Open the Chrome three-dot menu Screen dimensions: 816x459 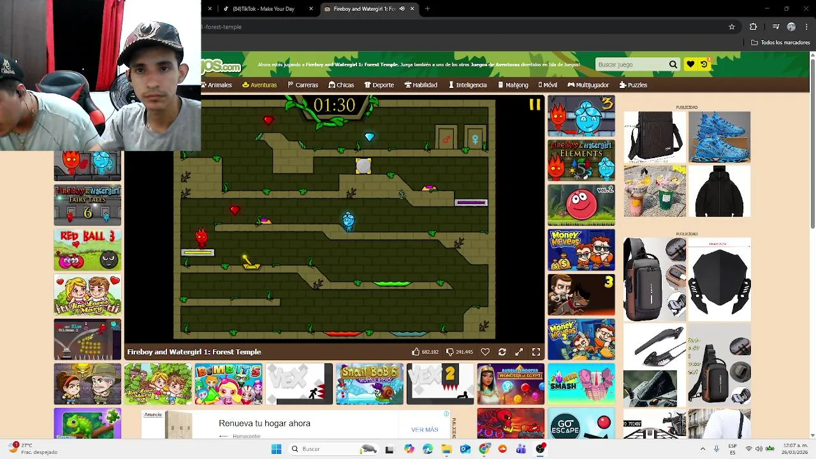tap(806, 27)
